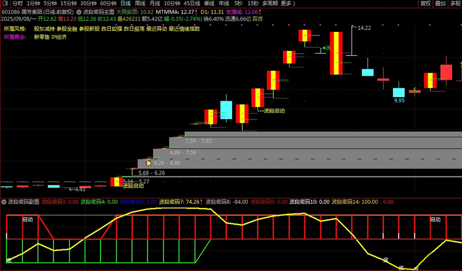This screenshot has height=271, width=462.
Task: Click the panel toggle icon before 分时
Action: click(4, 3)
